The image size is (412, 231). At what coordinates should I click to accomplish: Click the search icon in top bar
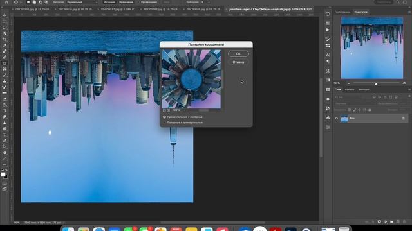(398, 2)
